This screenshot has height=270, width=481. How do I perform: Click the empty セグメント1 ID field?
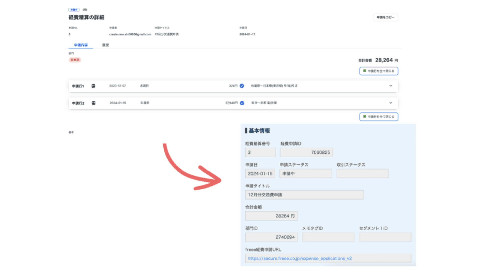pyautogui.click(x=385, y=237)
